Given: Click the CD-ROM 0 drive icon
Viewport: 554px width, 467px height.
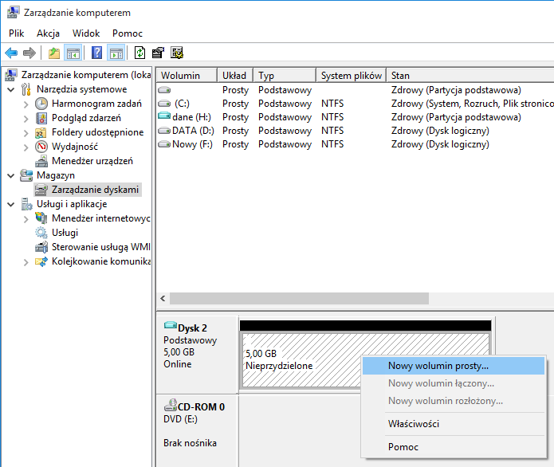Looking at the screenshot, I should [171, 405].
